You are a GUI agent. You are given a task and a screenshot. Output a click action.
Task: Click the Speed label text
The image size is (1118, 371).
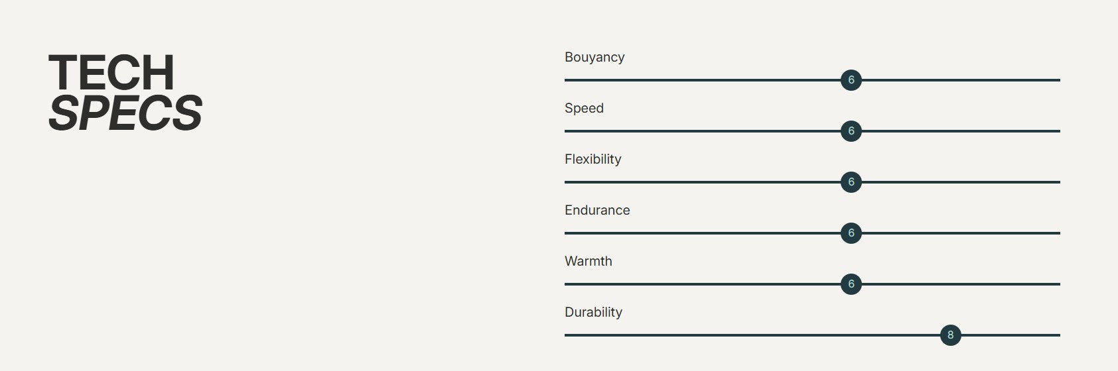click(584, 108)
